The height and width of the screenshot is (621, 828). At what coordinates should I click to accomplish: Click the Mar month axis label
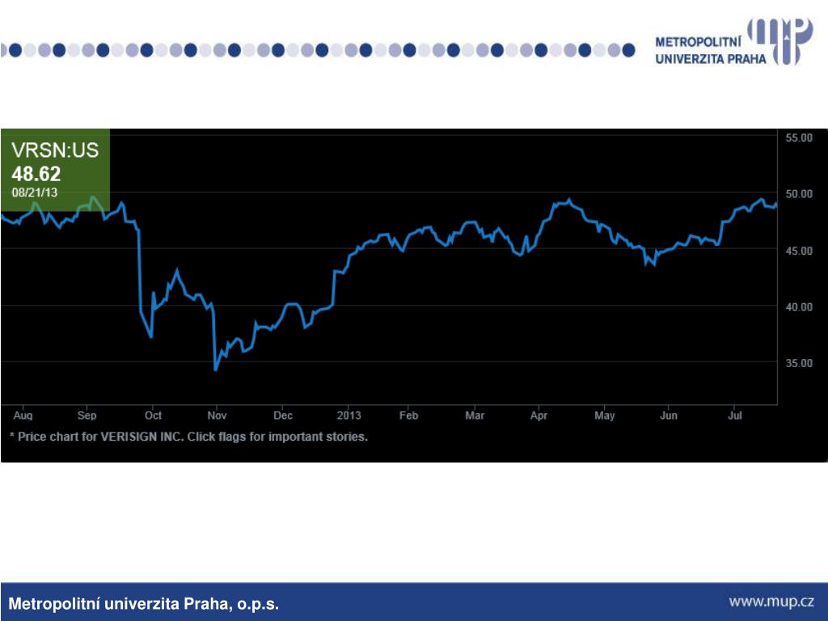pos(475,416)
